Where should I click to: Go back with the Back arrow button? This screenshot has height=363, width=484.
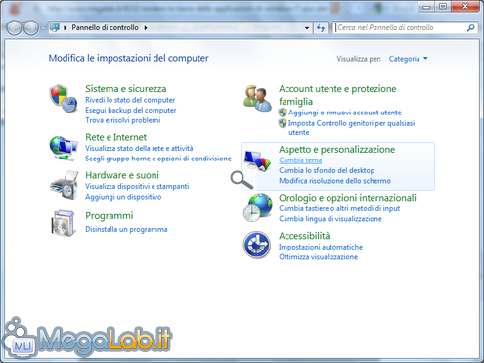tap(14, 28)
